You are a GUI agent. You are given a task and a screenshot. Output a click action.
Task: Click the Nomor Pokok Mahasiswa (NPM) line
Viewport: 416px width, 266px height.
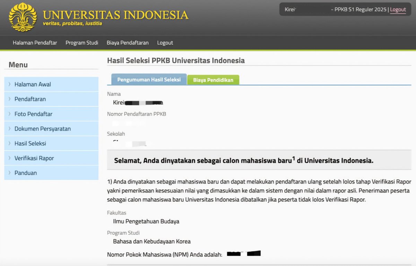164,255
